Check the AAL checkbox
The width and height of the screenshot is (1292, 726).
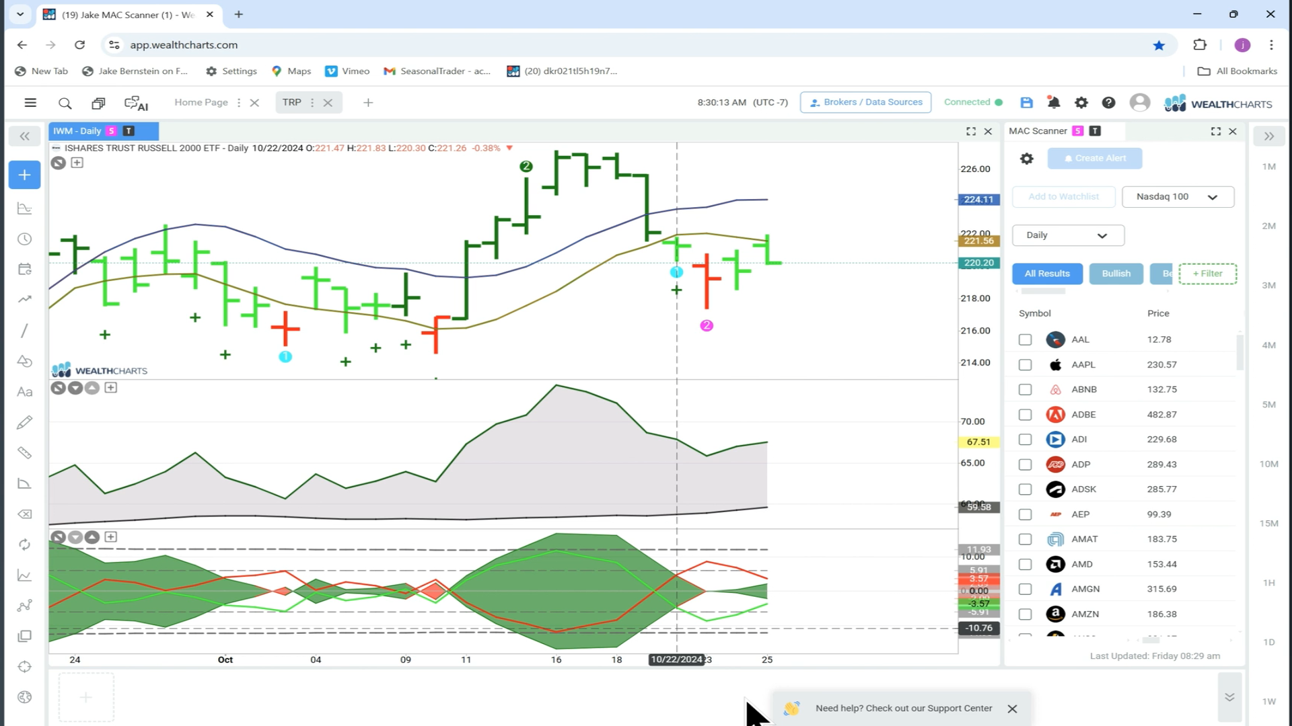coord(1025,339)
